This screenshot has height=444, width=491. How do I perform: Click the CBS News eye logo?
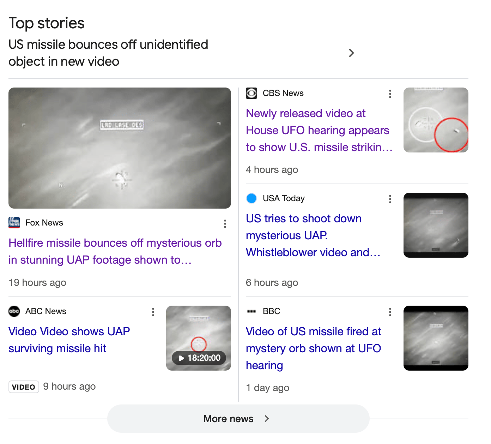point(251,93)
